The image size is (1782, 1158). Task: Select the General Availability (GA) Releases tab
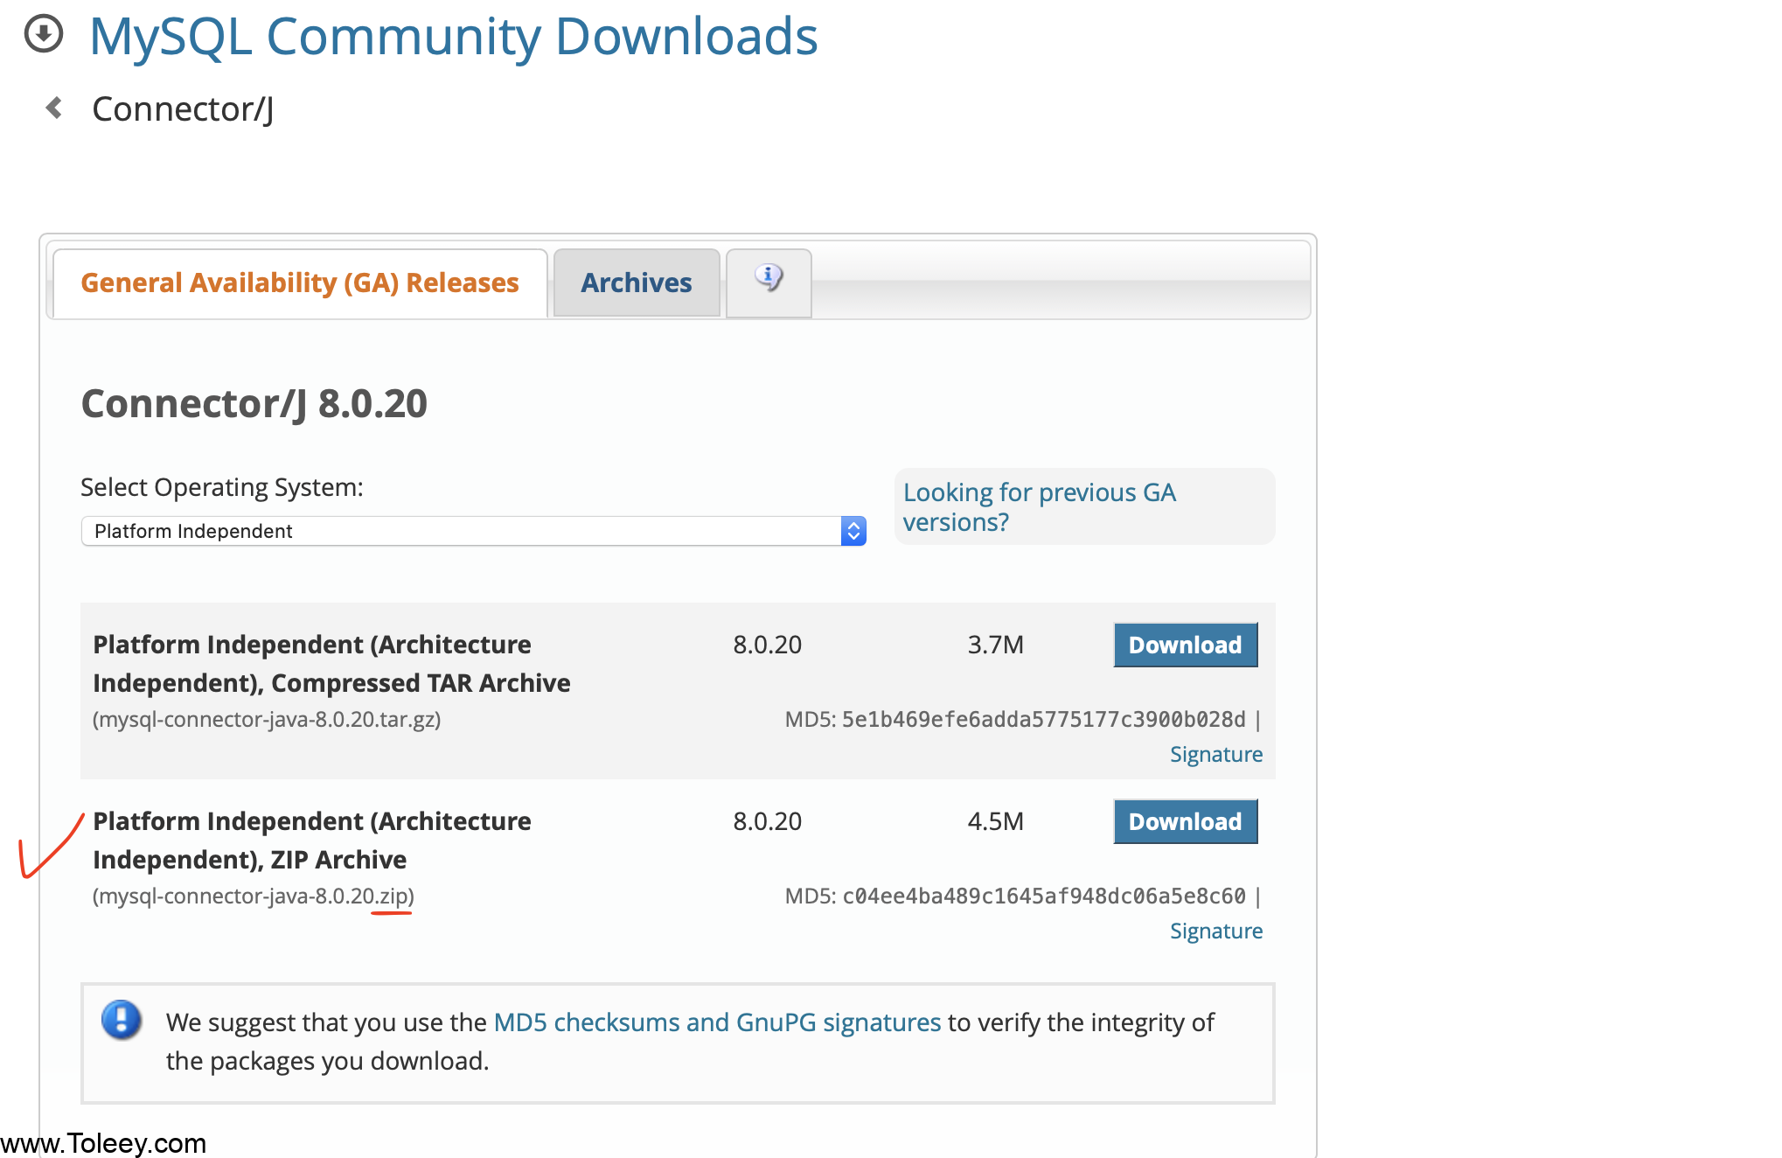coord(299,283)
